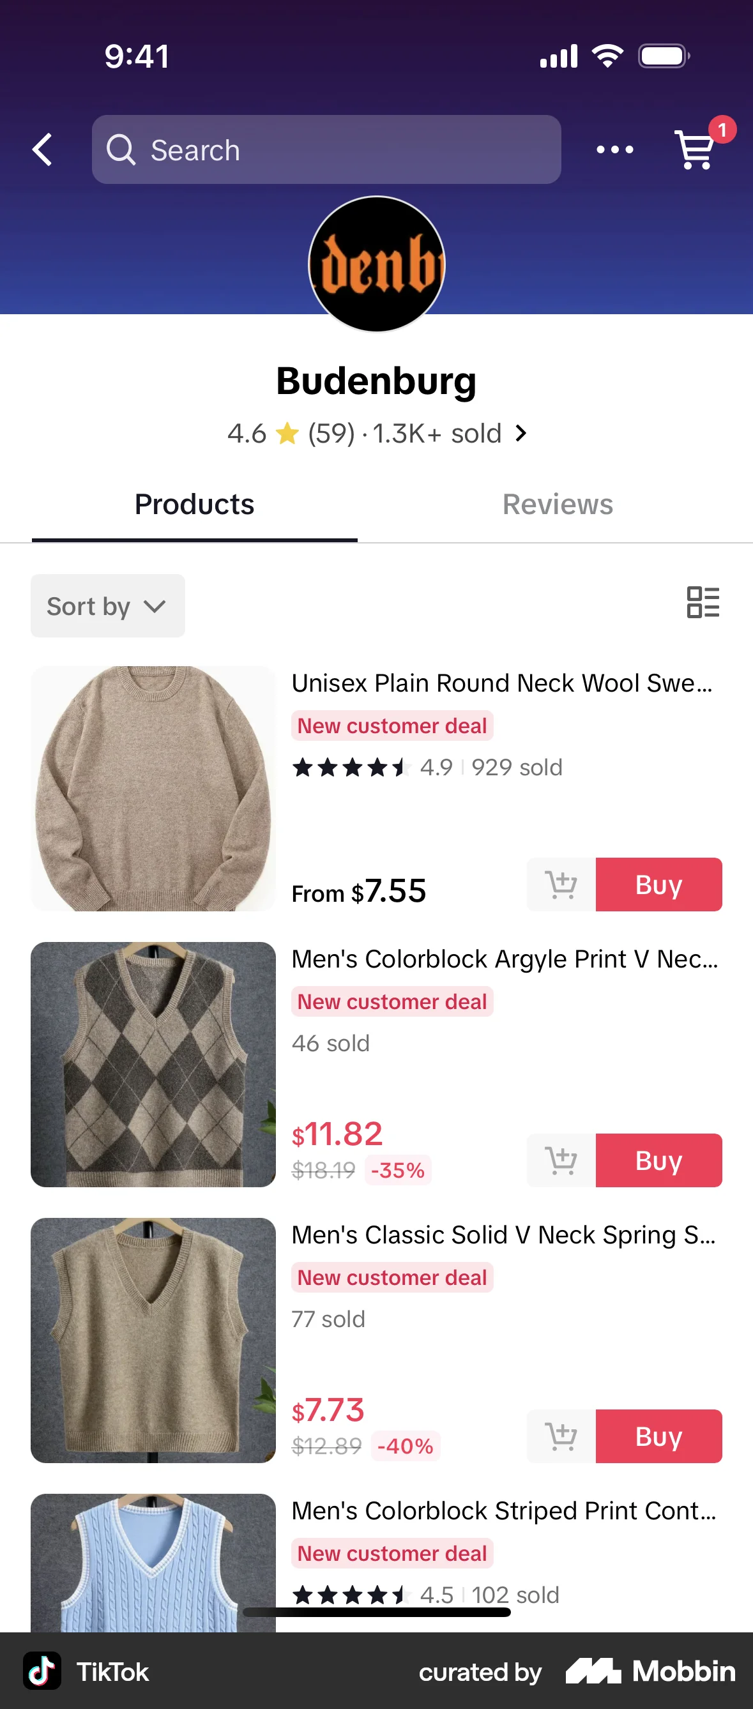Open the beige wool sweater thumbnail
The image size is (753, 1709).
[x=153, y=788]
